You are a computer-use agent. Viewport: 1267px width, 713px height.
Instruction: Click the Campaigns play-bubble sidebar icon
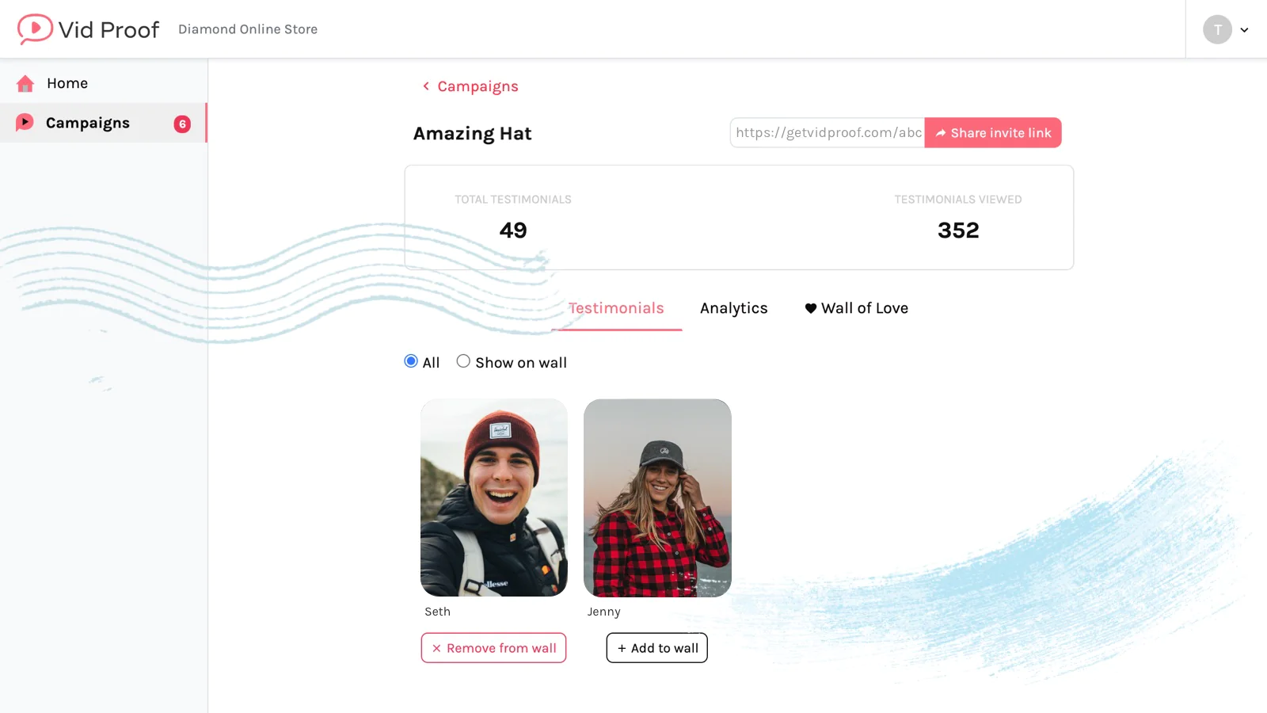tap(25, 122)
